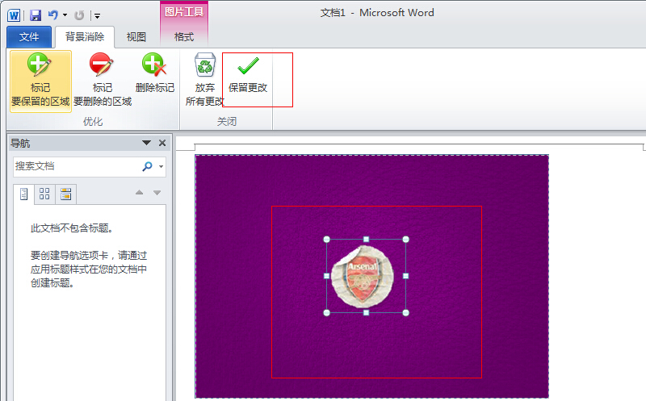Click the left-middle square selection handle
Screen dimensions: 646x401
tap(327, 276)
